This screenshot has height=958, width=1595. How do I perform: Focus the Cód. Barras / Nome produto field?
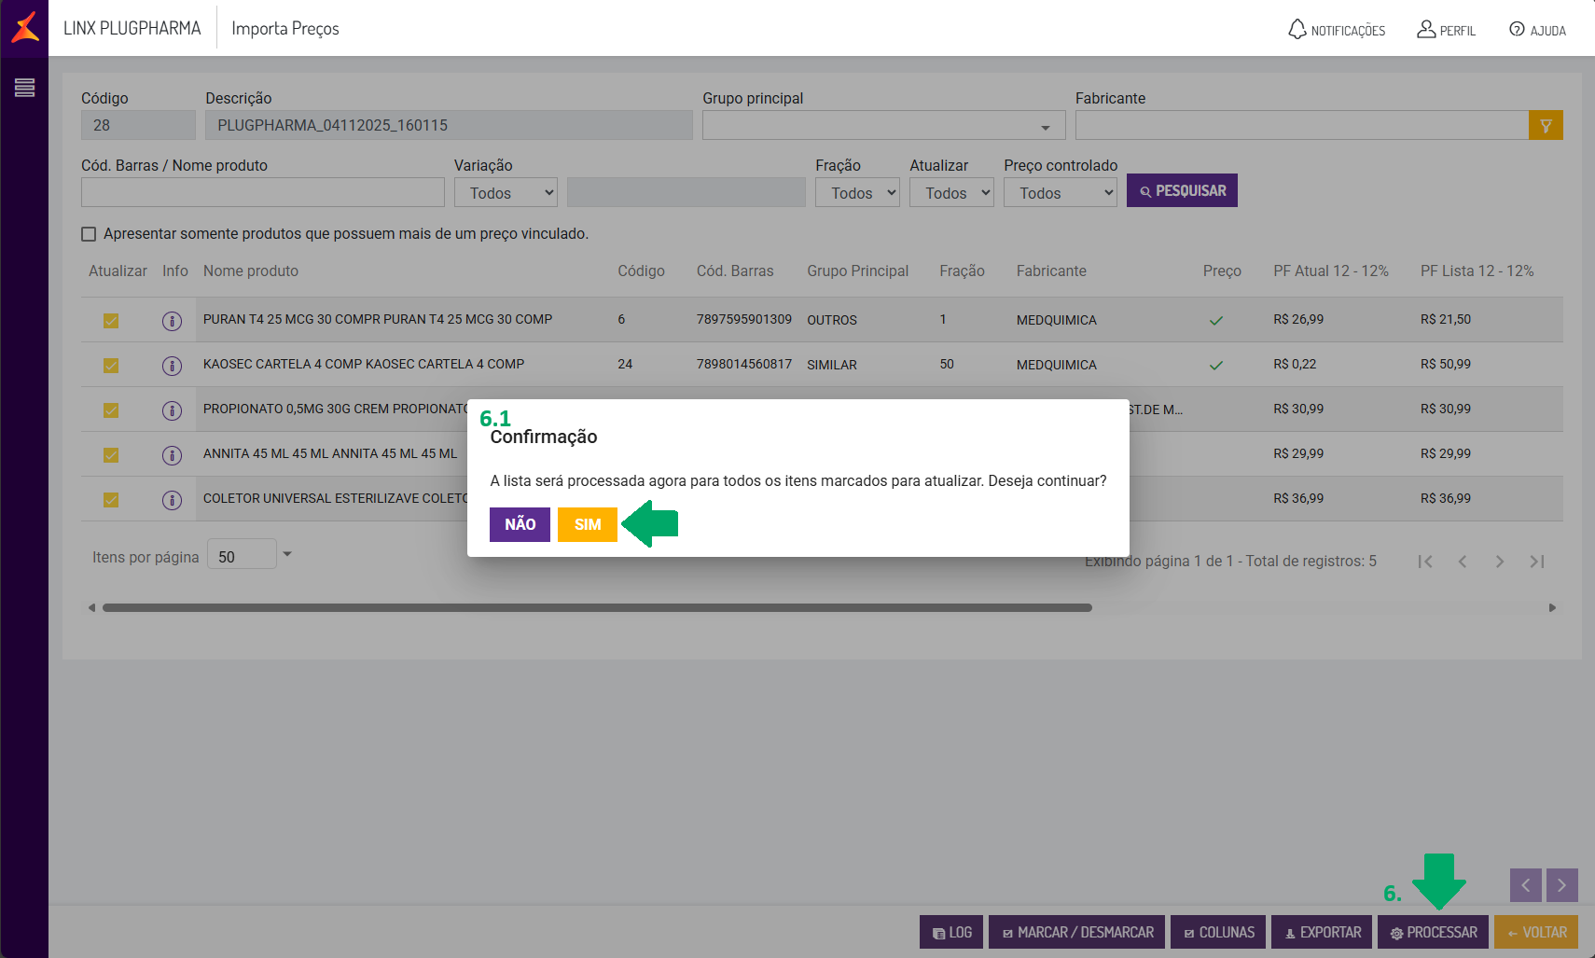tap(262, 192)
